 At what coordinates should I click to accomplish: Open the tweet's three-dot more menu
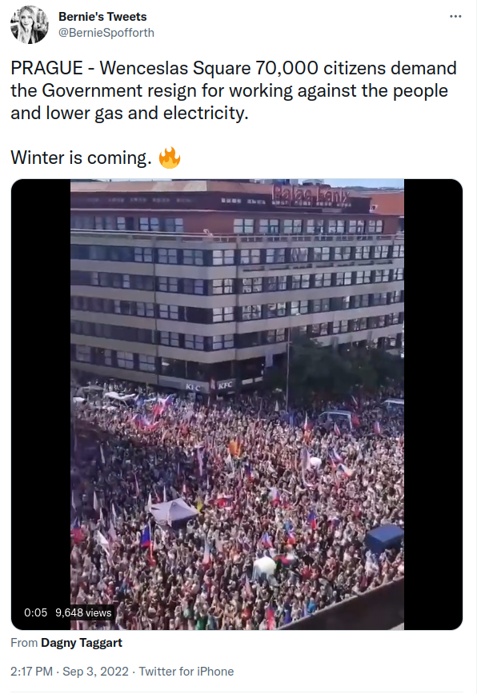455,16
